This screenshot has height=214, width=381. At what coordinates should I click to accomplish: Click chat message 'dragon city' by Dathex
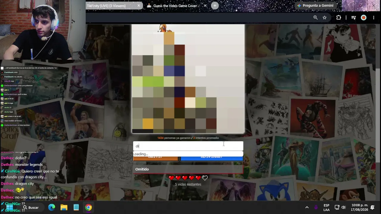24,184
